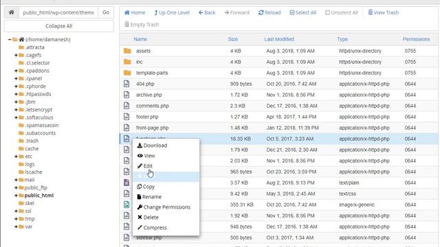Click the 404.php file icon
Screen dimensions: 440x247
[x=126, y=84]
